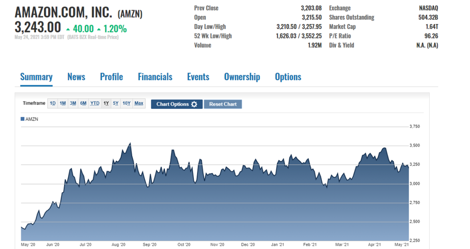
Task: Select the Max timeframe
Action: click(139, 103)
